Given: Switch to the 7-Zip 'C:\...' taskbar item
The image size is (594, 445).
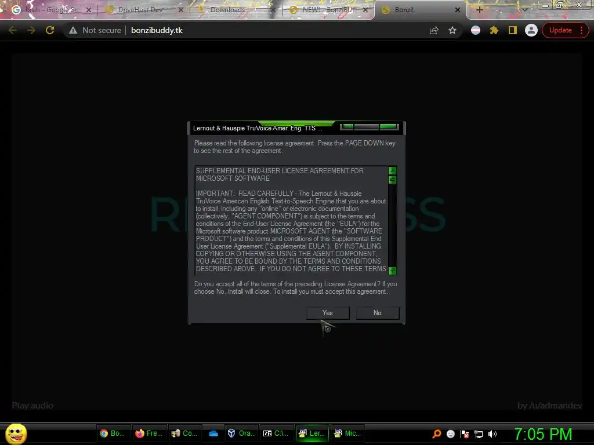Looking at the screenshot, I should [276, 433].
